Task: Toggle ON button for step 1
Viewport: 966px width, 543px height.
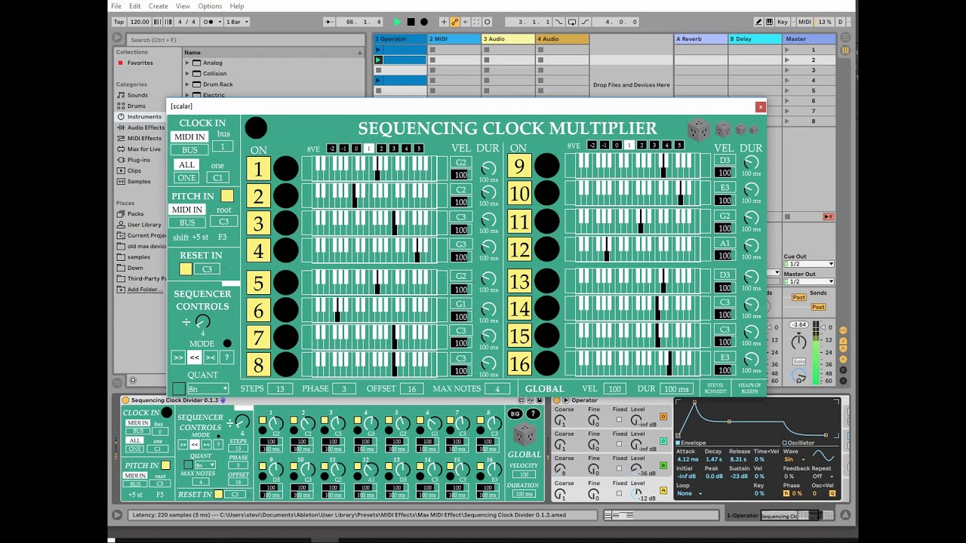Action: pos(258,168)
